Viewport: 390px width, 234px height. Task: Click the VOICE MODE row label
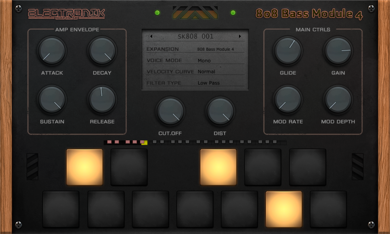tap(164, 61)
